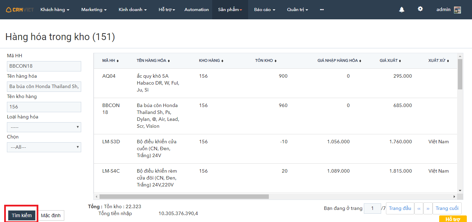Select product code BBCON 18 cell
The image size is (472, 222).
click(x=111, y=109)
